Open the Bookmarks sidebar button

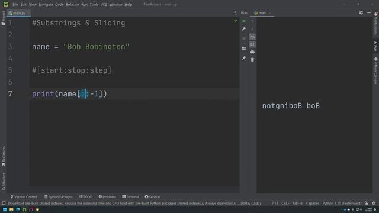[3, 156]
